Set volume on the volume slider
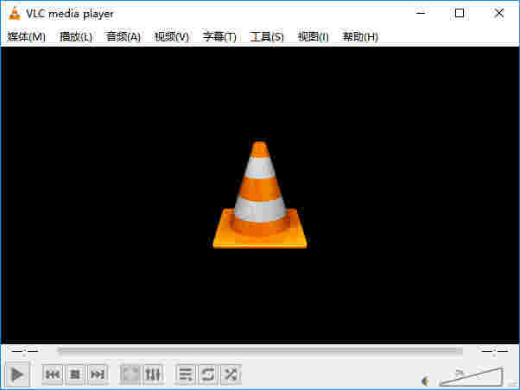The width and height of the screenshot is (520, 390). [x=472, y=377]
